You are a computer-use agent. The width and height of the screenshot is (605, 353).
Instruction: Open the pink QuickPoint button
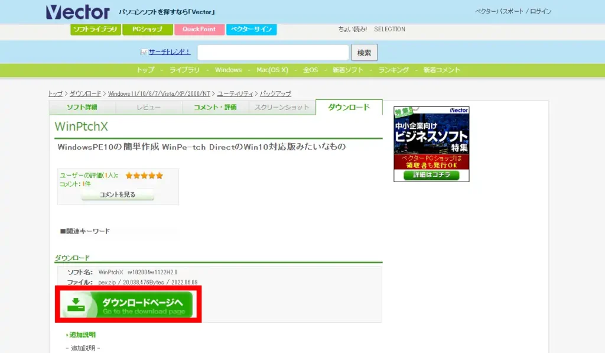tap(199, 29)
